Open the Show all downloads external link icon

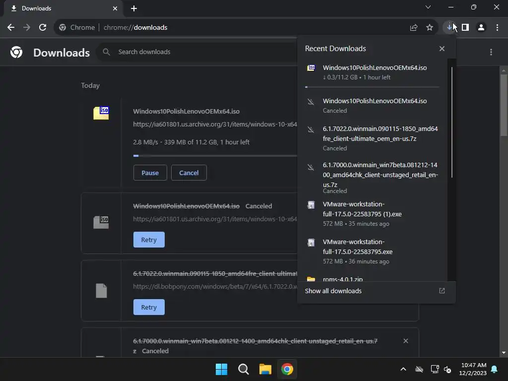[442, 291]
